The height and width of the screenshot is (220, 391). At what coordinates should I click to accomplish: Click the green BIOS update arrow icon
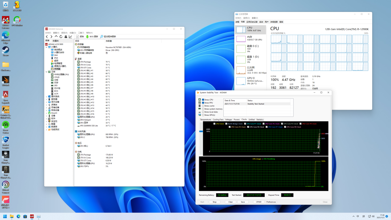pos(87,37)
